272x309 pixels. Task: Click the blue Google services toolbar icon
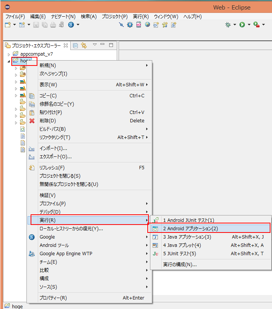point(71,25)
